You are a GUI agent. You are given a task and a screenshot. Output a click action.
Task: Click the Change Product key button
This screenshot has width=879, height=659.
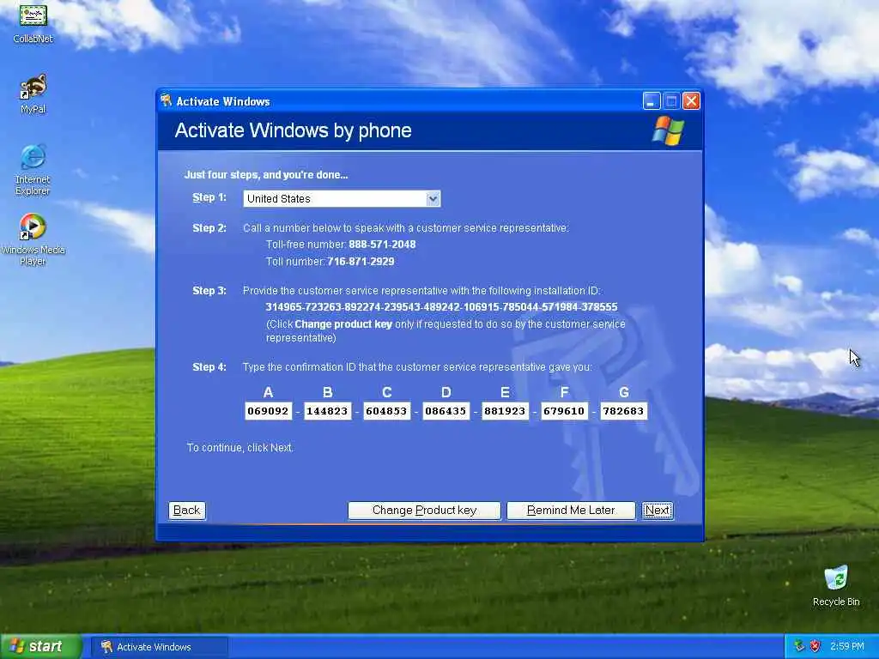[424, 510]
